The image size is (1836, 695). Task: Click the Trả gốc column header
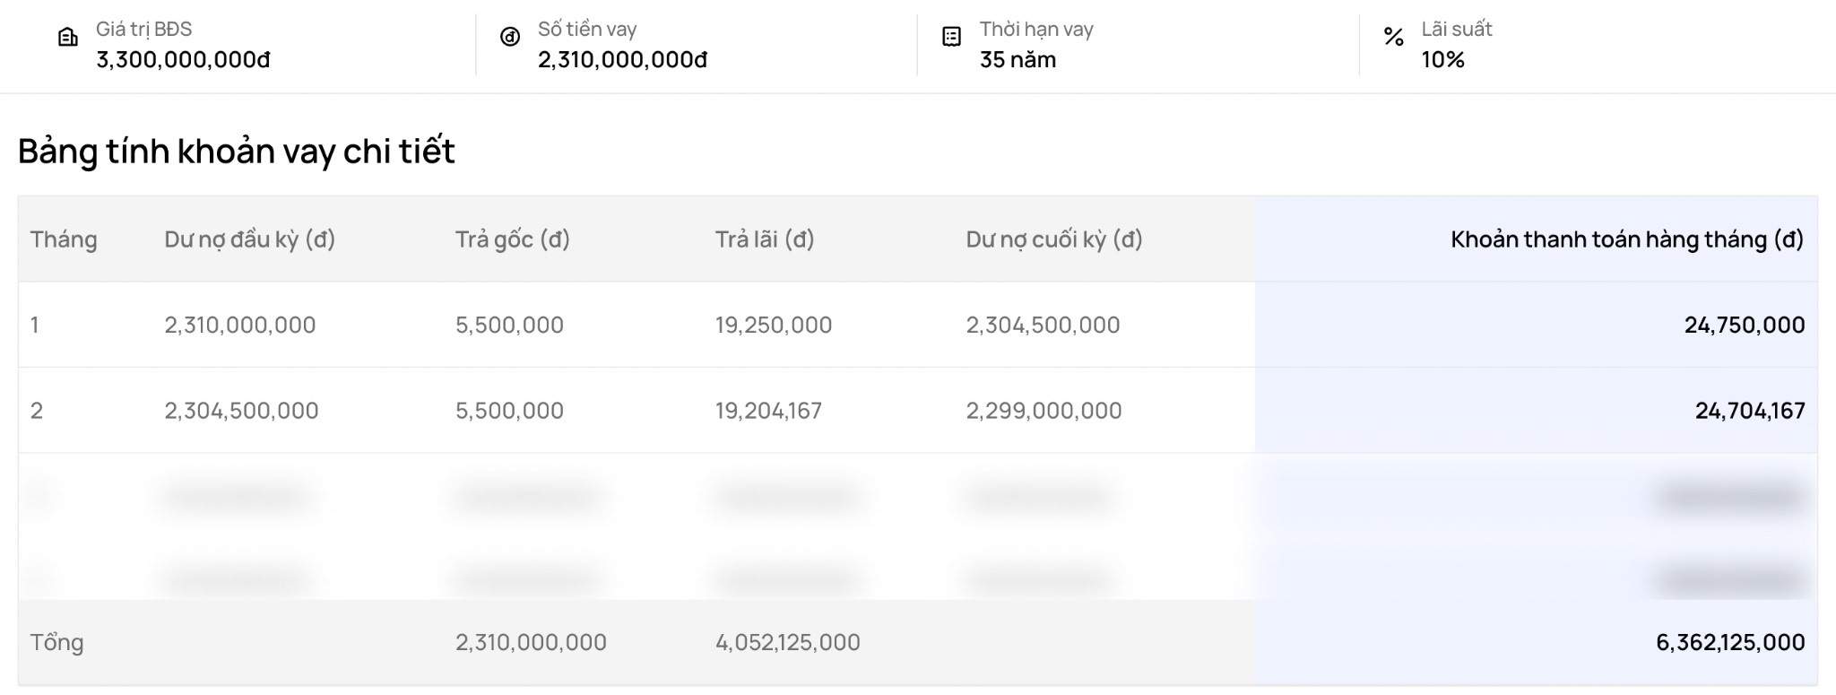(x=513, y=239)
